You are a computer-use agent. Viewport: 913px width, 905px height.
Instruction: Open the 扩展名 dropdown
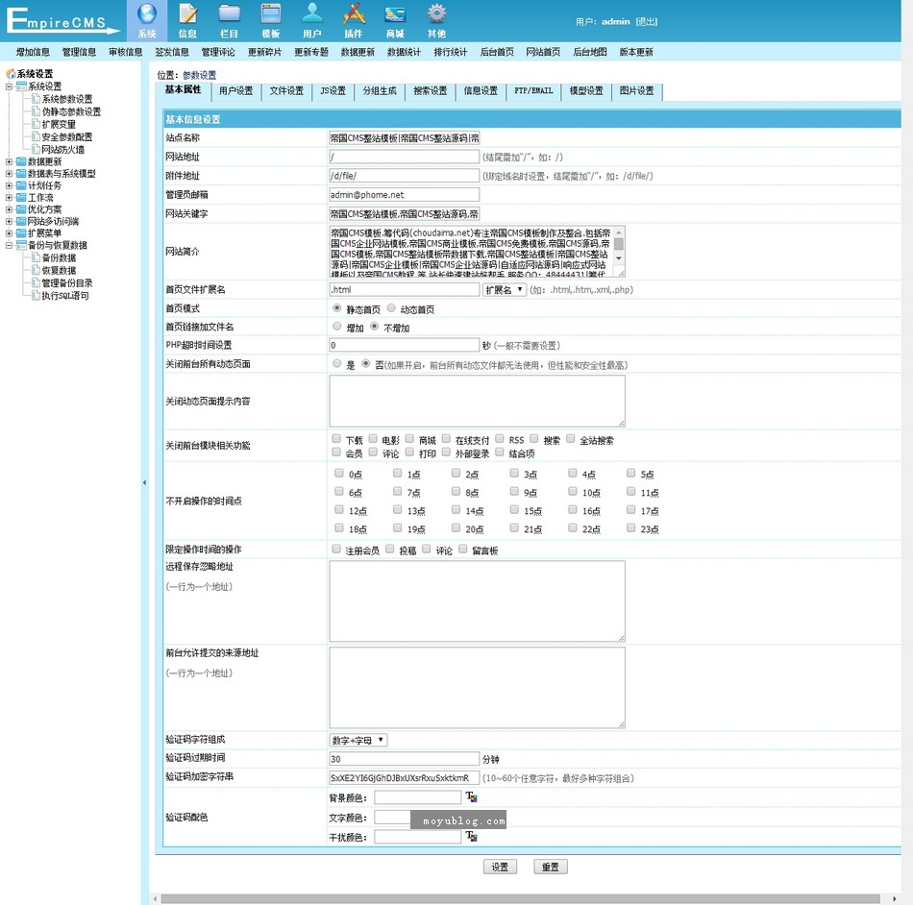pyautogui.click(x=505, y=289)
